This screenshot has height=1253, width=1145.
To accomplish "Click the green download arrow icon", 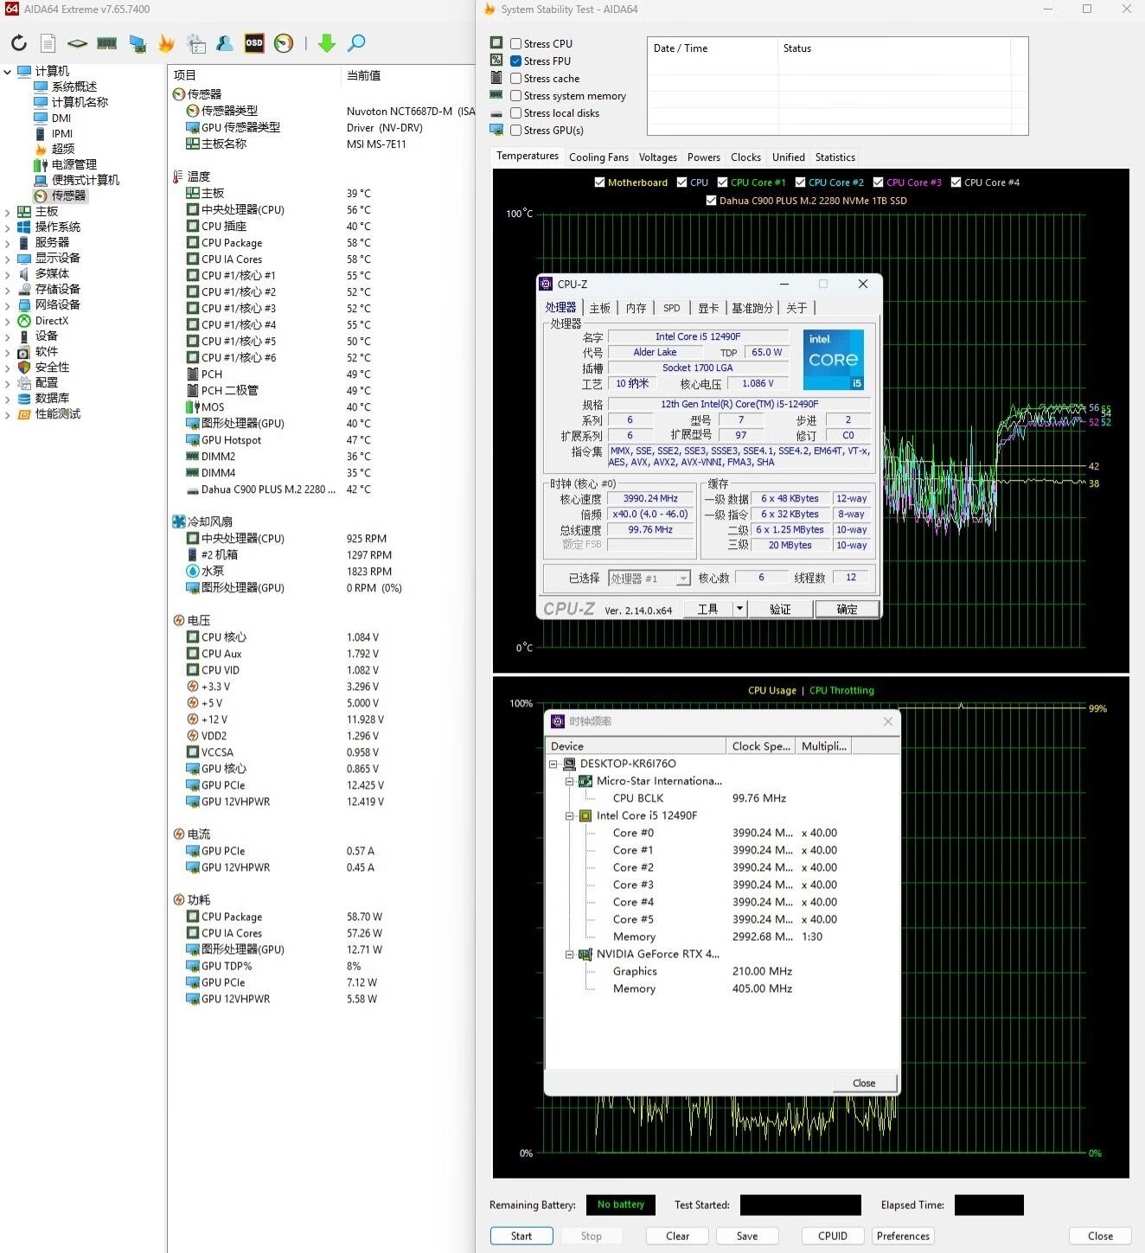I will coord(327,43).
